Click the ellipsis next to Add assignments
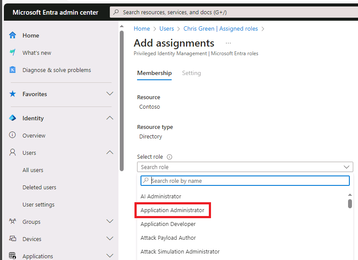 point(228,43)
